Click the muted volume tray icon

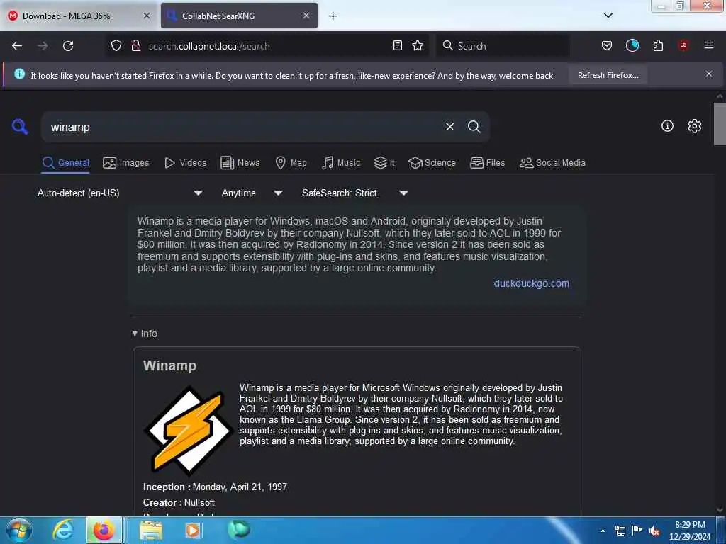coord(654,531)
